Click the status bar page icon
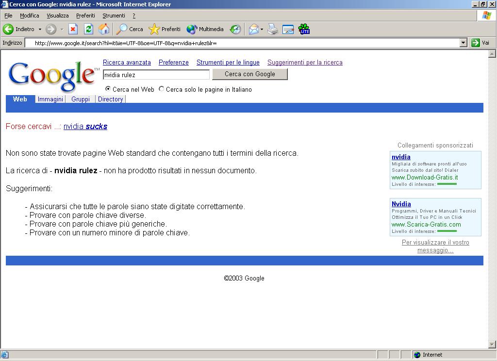The width and height of the screenshot is (497, 361). [x=4, y=355]
